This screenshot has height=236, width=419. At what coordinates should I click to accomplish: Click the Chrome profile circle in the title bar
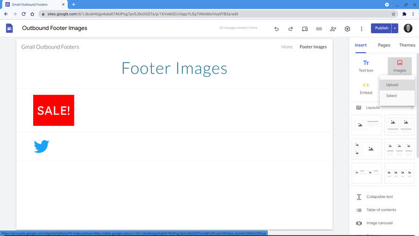point(387,4)
